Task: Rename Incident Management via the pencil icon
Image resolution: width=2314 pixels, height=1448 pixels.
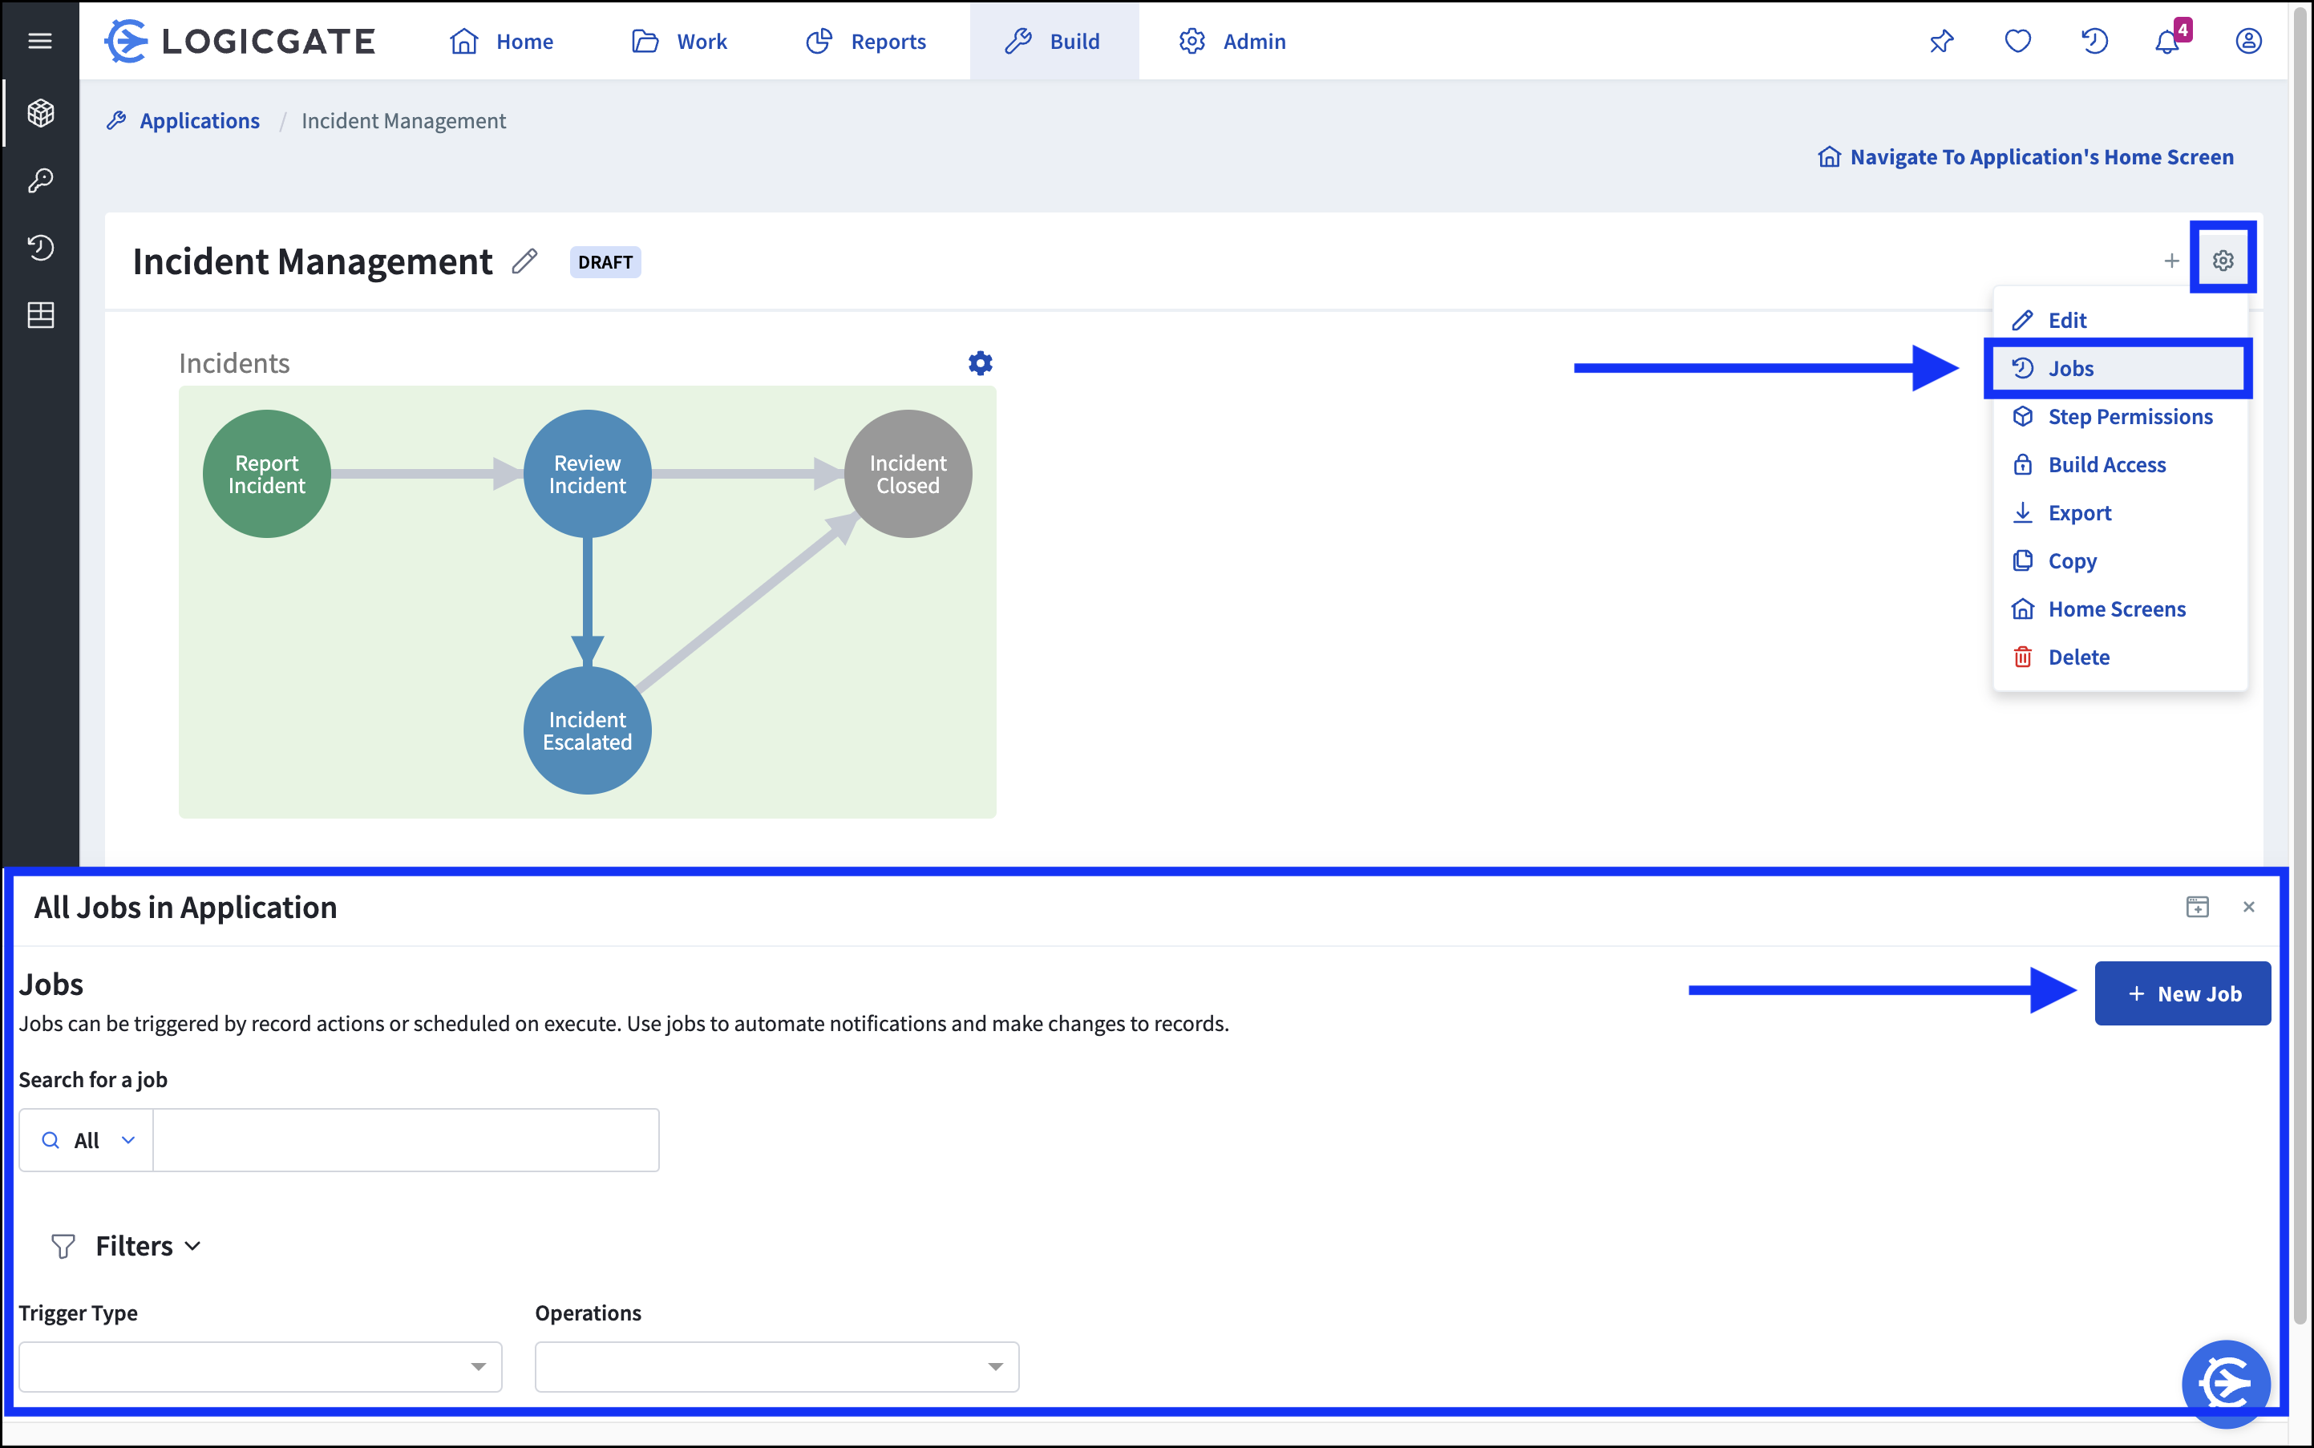Action: (524, 261)
